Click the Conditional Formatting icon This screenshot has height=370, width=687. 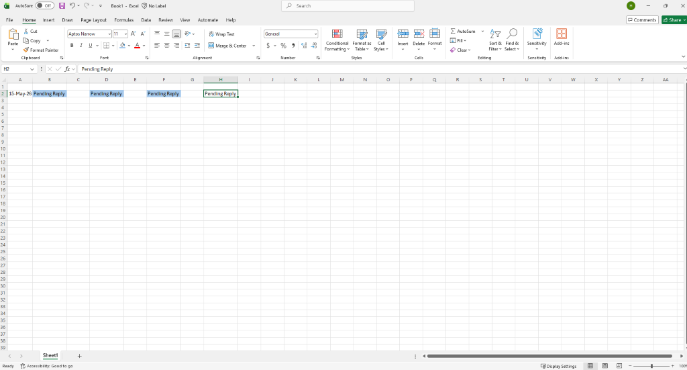coord(337,34)
